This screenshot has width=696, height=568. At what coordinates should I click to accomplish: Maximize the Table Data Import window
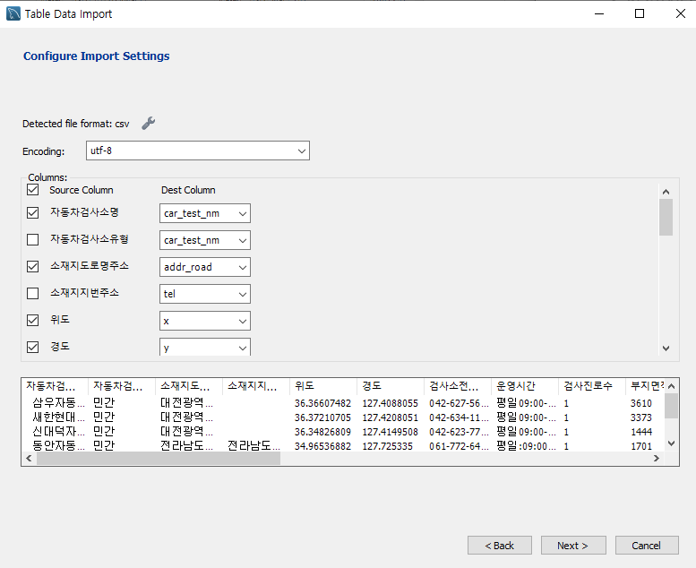(x=640, y=13)
